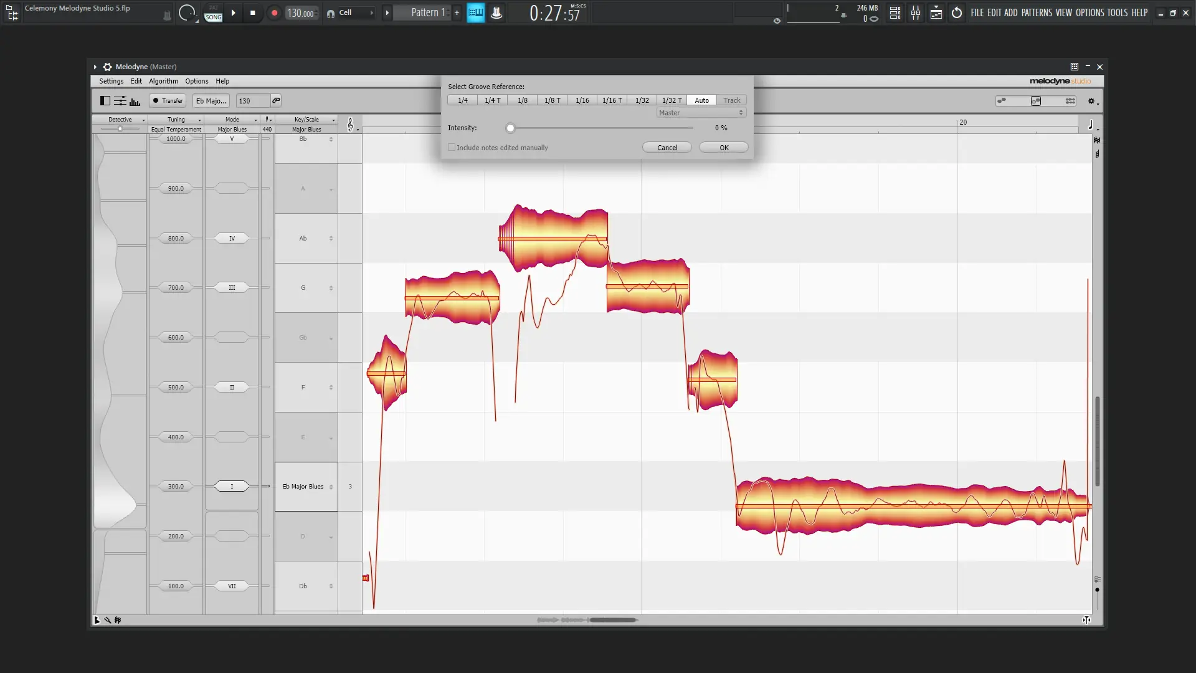Expand the Tuning column dropdown

tap(200, 120)
